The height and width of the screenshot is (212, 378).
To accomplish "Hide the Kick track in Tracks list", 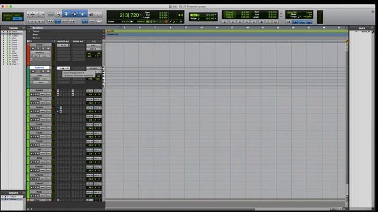I will (x=4, y=38).
